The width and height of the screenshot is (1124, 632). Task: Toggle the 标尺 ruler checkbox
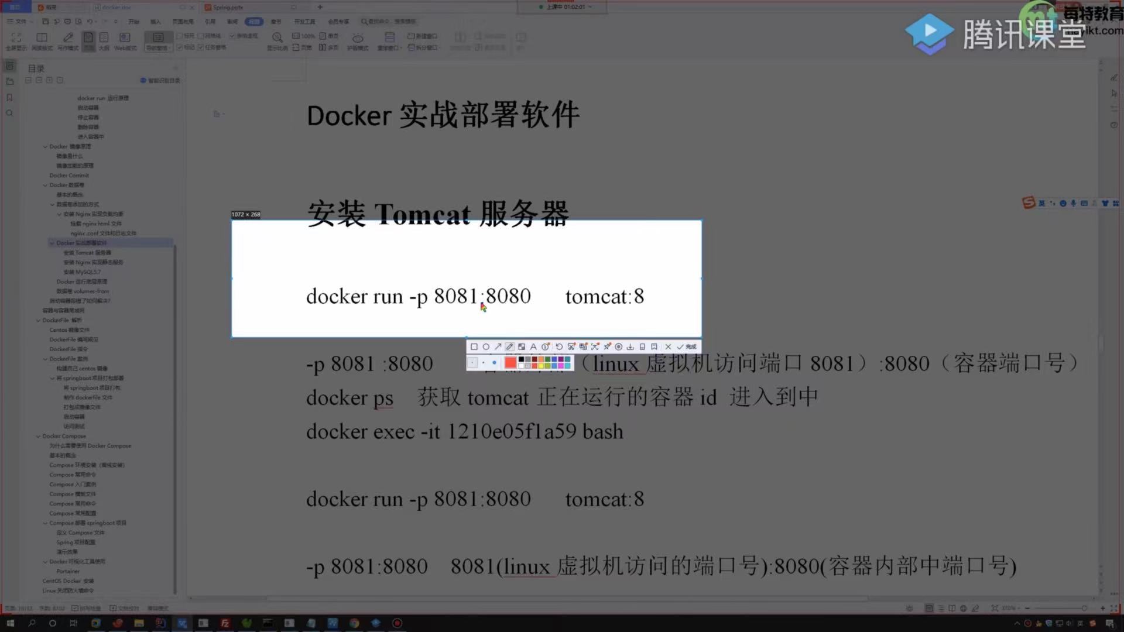point(181,36)
